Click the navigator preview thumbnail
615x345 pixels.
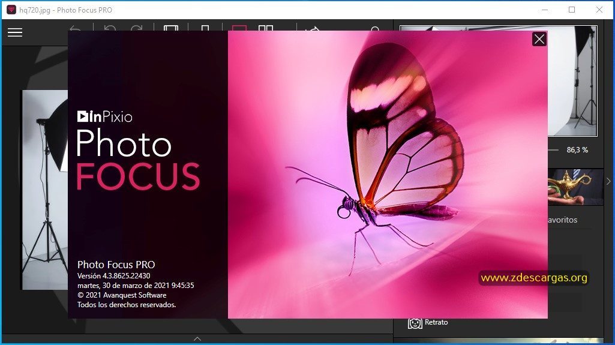[572, 82]
